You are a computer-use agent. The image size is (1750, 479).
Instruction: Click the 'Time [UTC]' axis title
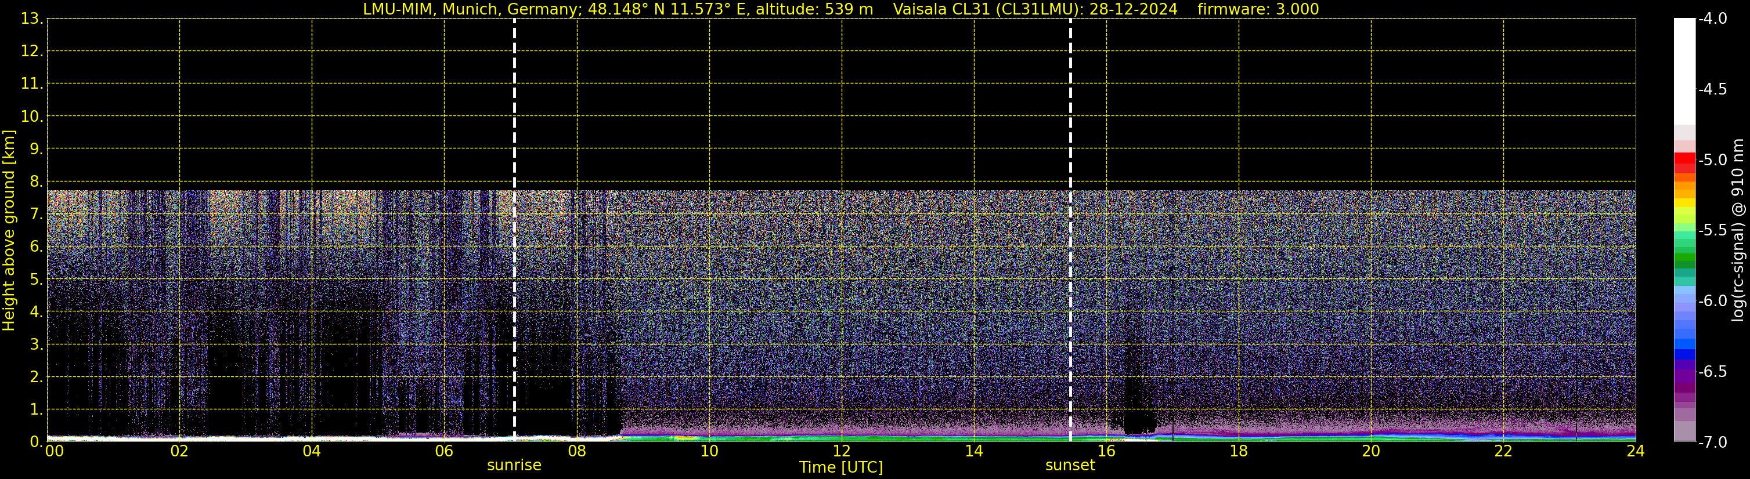tap(841, 467)
